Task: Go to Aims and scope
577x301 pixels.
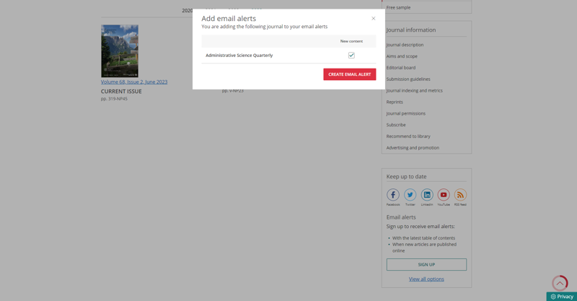Action: 402,56
